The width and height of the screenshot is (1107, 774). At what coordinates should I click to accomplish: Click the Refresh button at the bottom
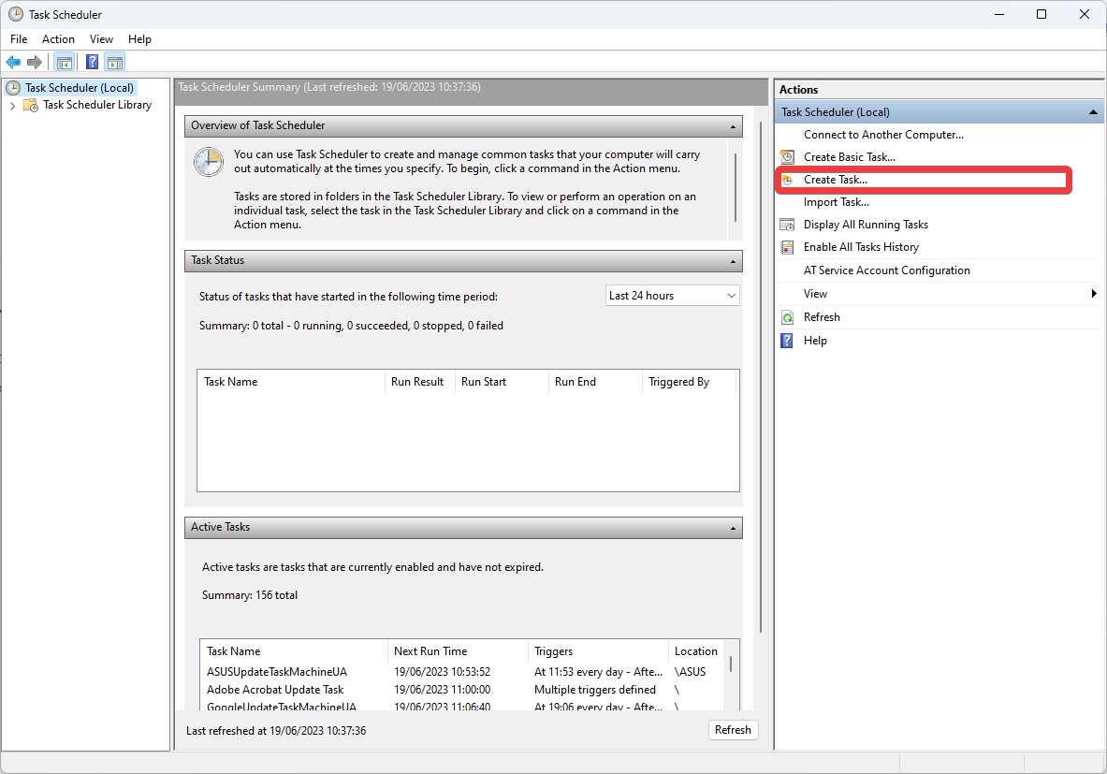pyautogui.click(x=733, y=730)
